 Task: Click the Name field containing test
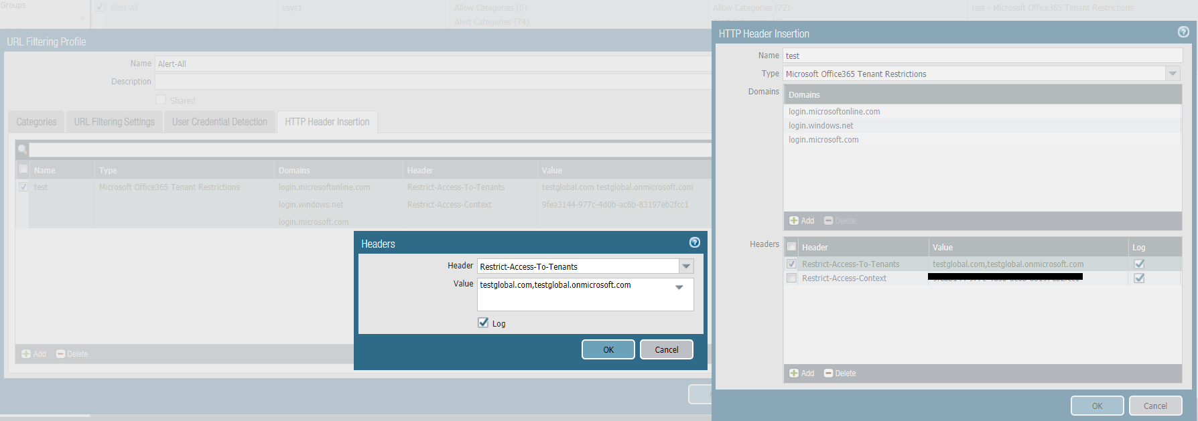[x=983, y=56]
